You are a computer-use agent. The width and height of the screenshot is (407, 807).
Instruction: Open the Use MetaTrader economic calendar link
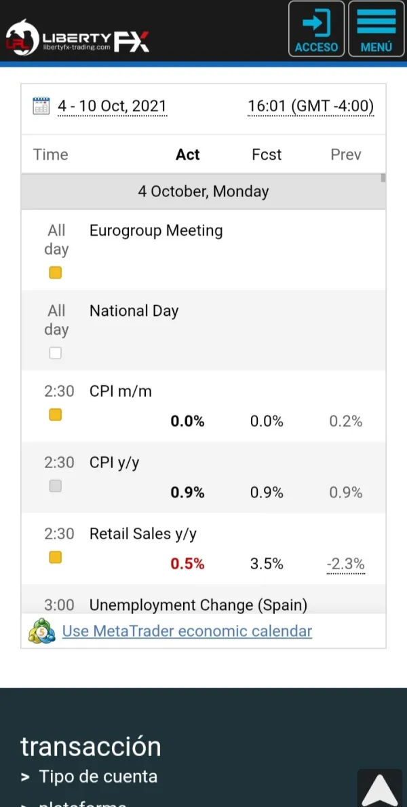pos(187,631)
